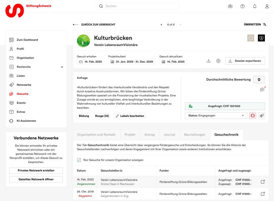Click the Dossier exportieren button
Image resolution: width=274 pixels, height=201 pixels.
245,61
